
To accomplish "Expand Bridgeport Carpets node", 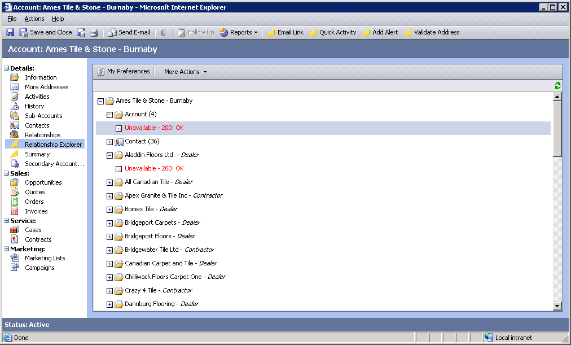I will (x=109, y=224).
